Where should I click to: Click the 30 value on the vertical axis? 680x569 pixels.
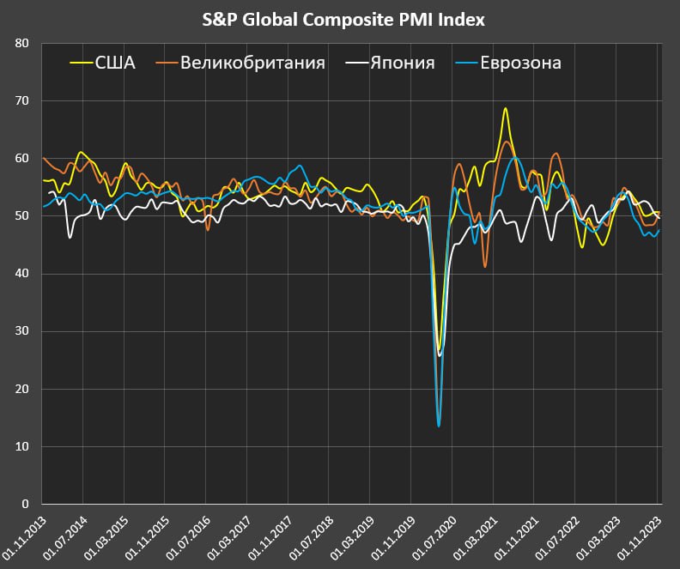point(23,331)
